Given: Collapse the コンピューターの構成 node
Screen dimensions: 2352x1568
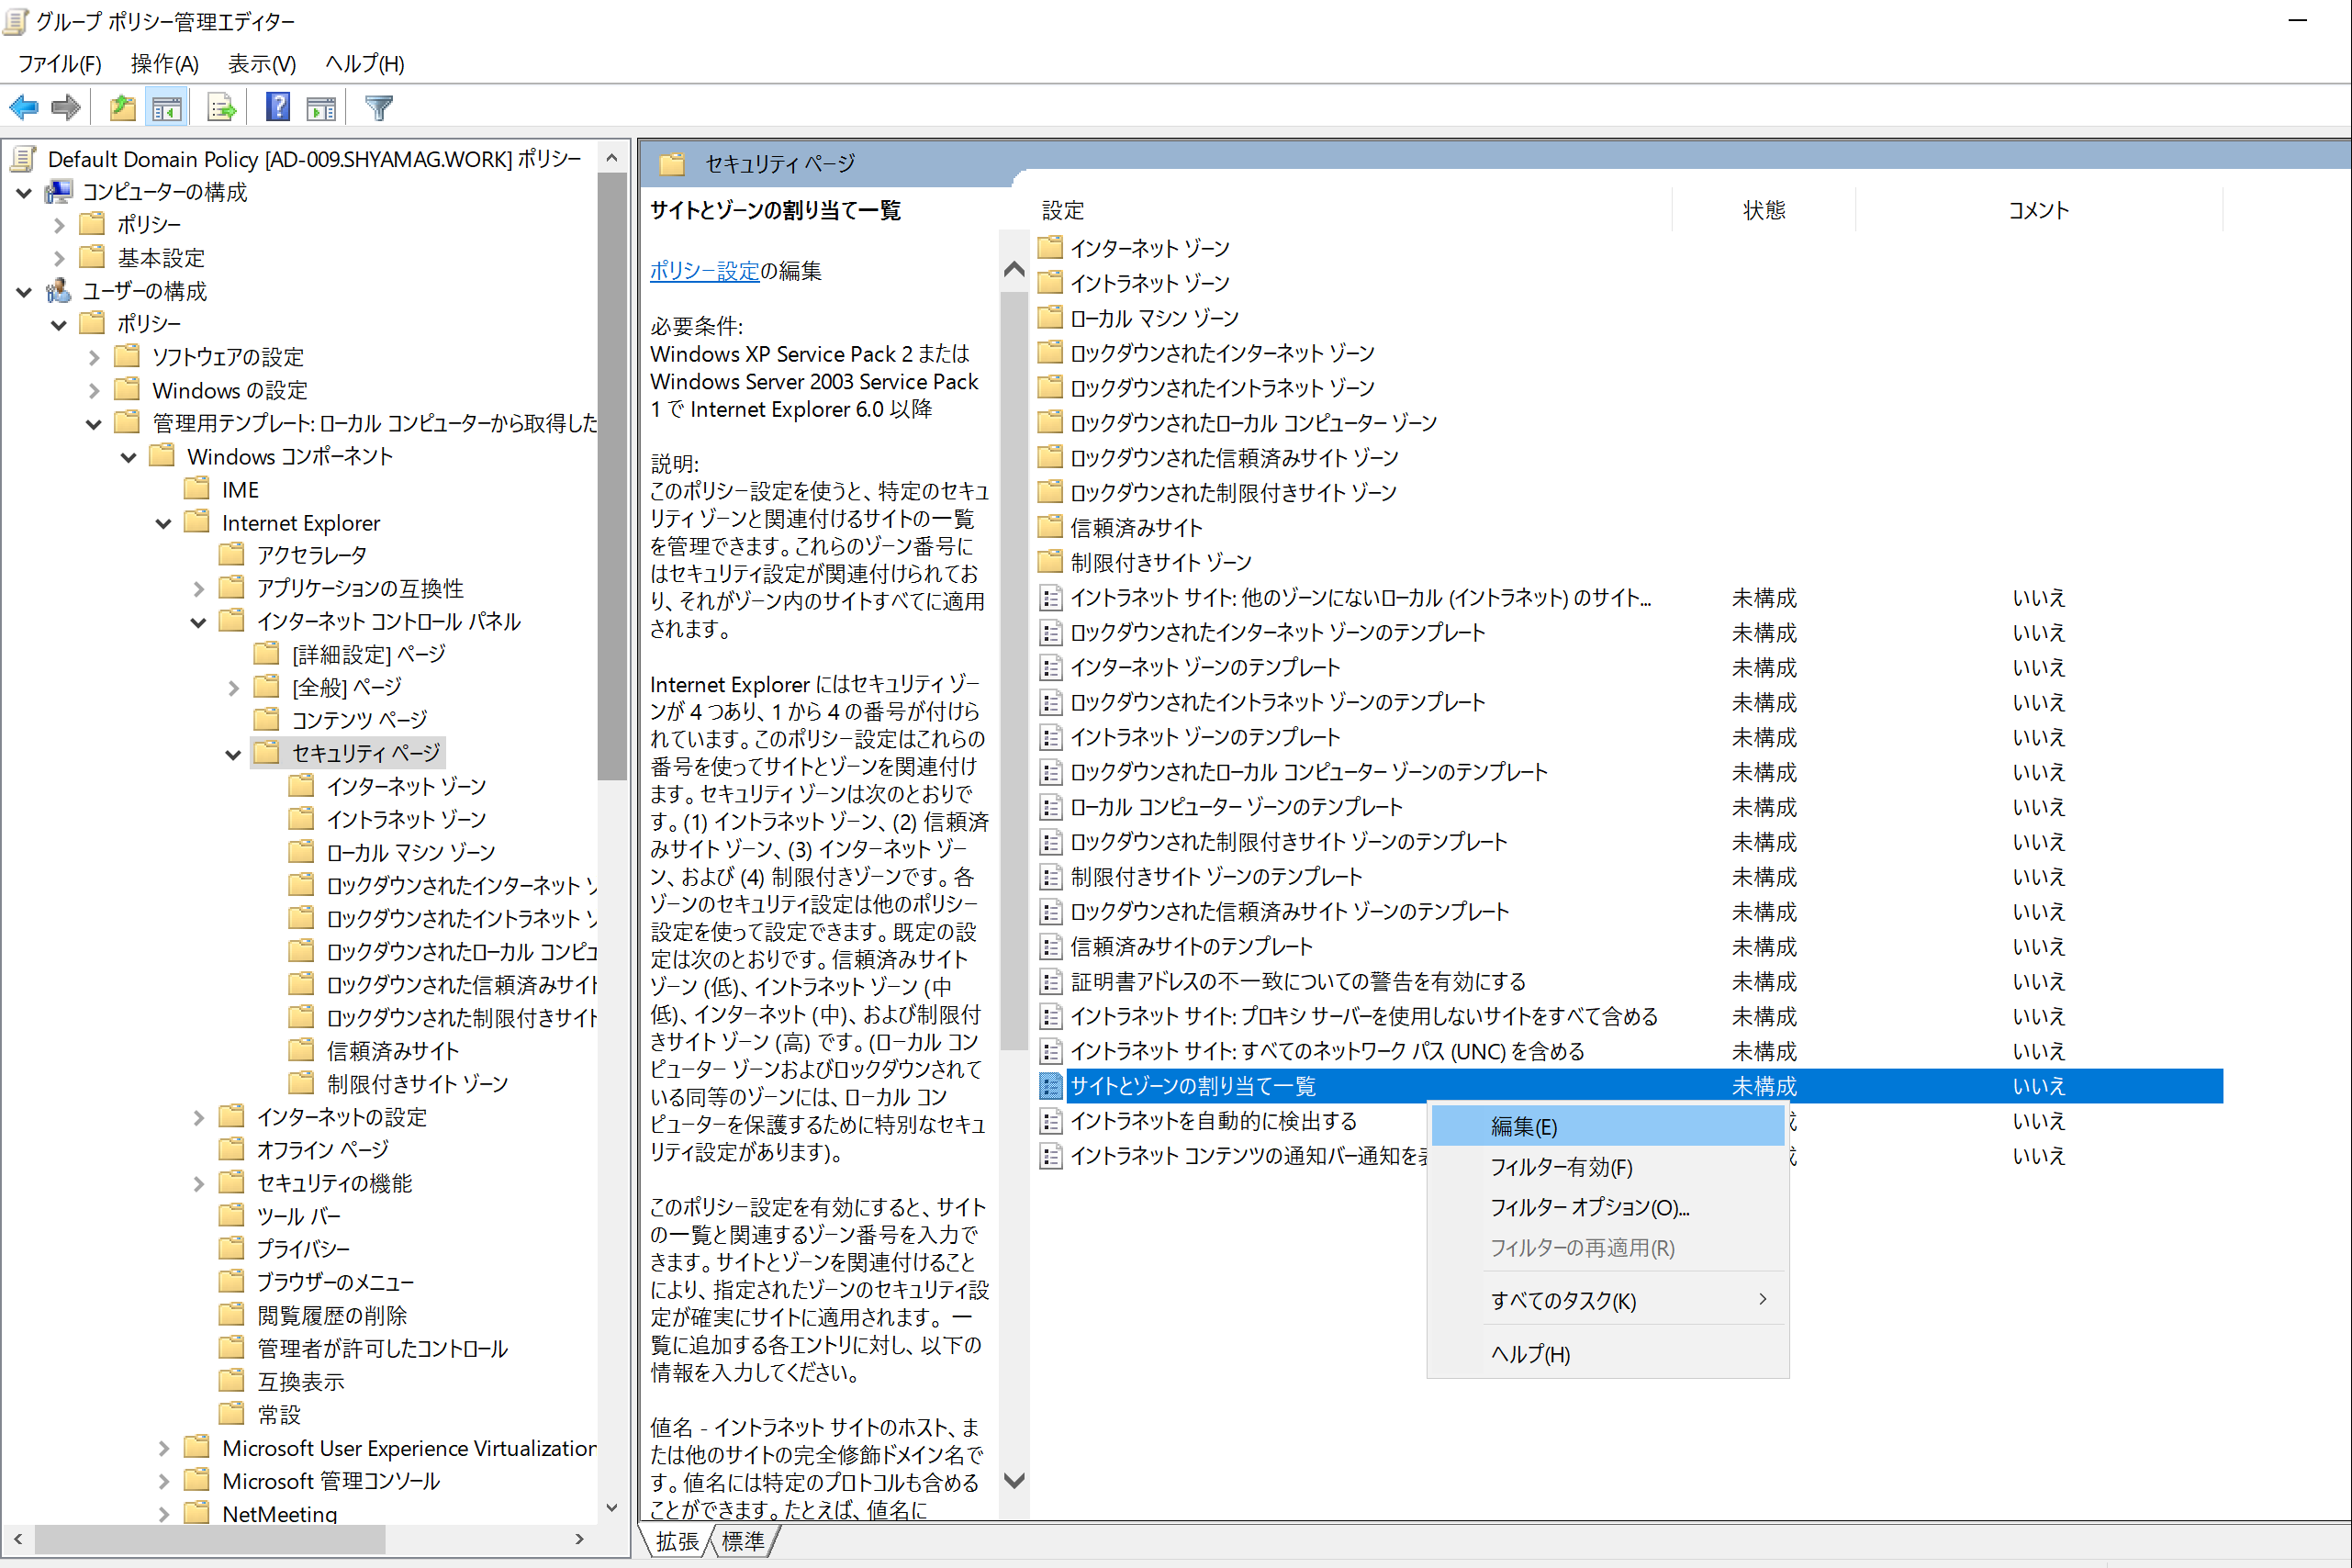Looking at the screenshot, I should [x=24, y=192].
